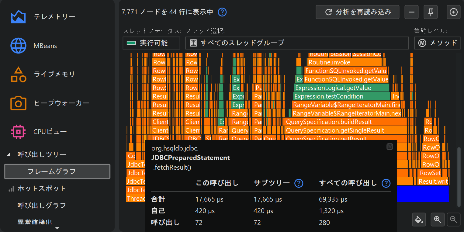Click the 分析を再読み込み button
The height and width of the screenshot is (232, 464).
tap(357, 12)
